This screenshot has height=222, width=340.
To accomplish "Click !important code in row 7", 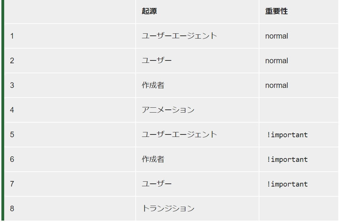I will 287,184.
